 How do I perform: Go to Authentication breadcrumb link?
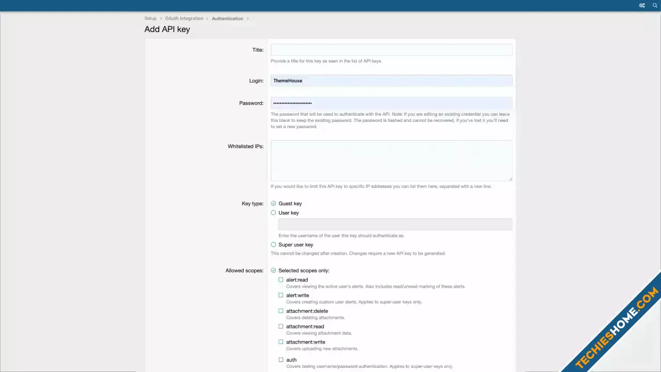pos(227,19)
